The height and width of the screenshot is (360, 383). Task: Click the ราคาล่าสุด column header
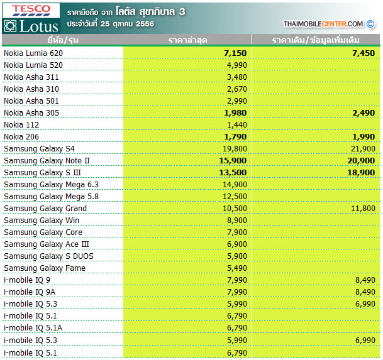[x=187, y=40]
